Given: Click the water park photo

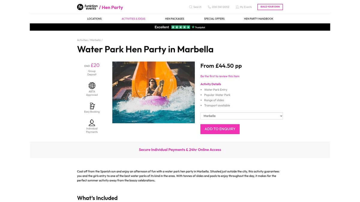Looking at the screenshot, I should click(153, 92).
